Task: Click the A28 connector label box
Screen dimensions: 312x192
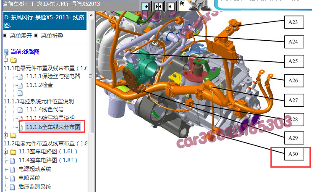Action: coord(294,119)
